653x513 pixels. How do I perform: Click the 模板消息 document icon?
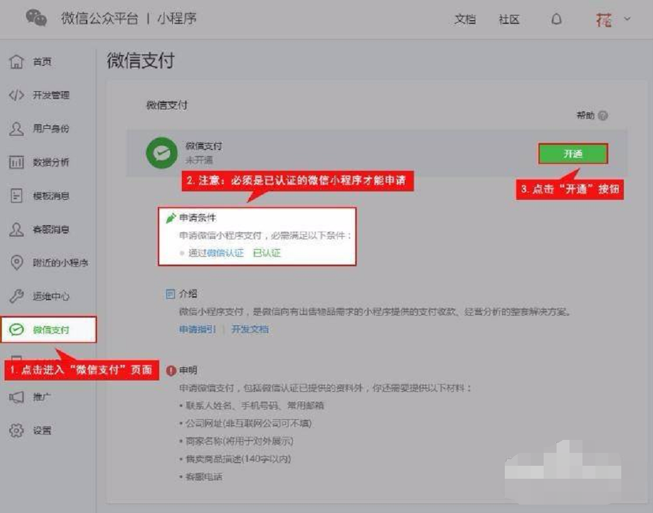click(x=17, y=196)
